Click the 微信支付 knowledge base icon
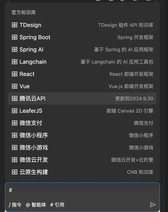 [x=14, y=123]
